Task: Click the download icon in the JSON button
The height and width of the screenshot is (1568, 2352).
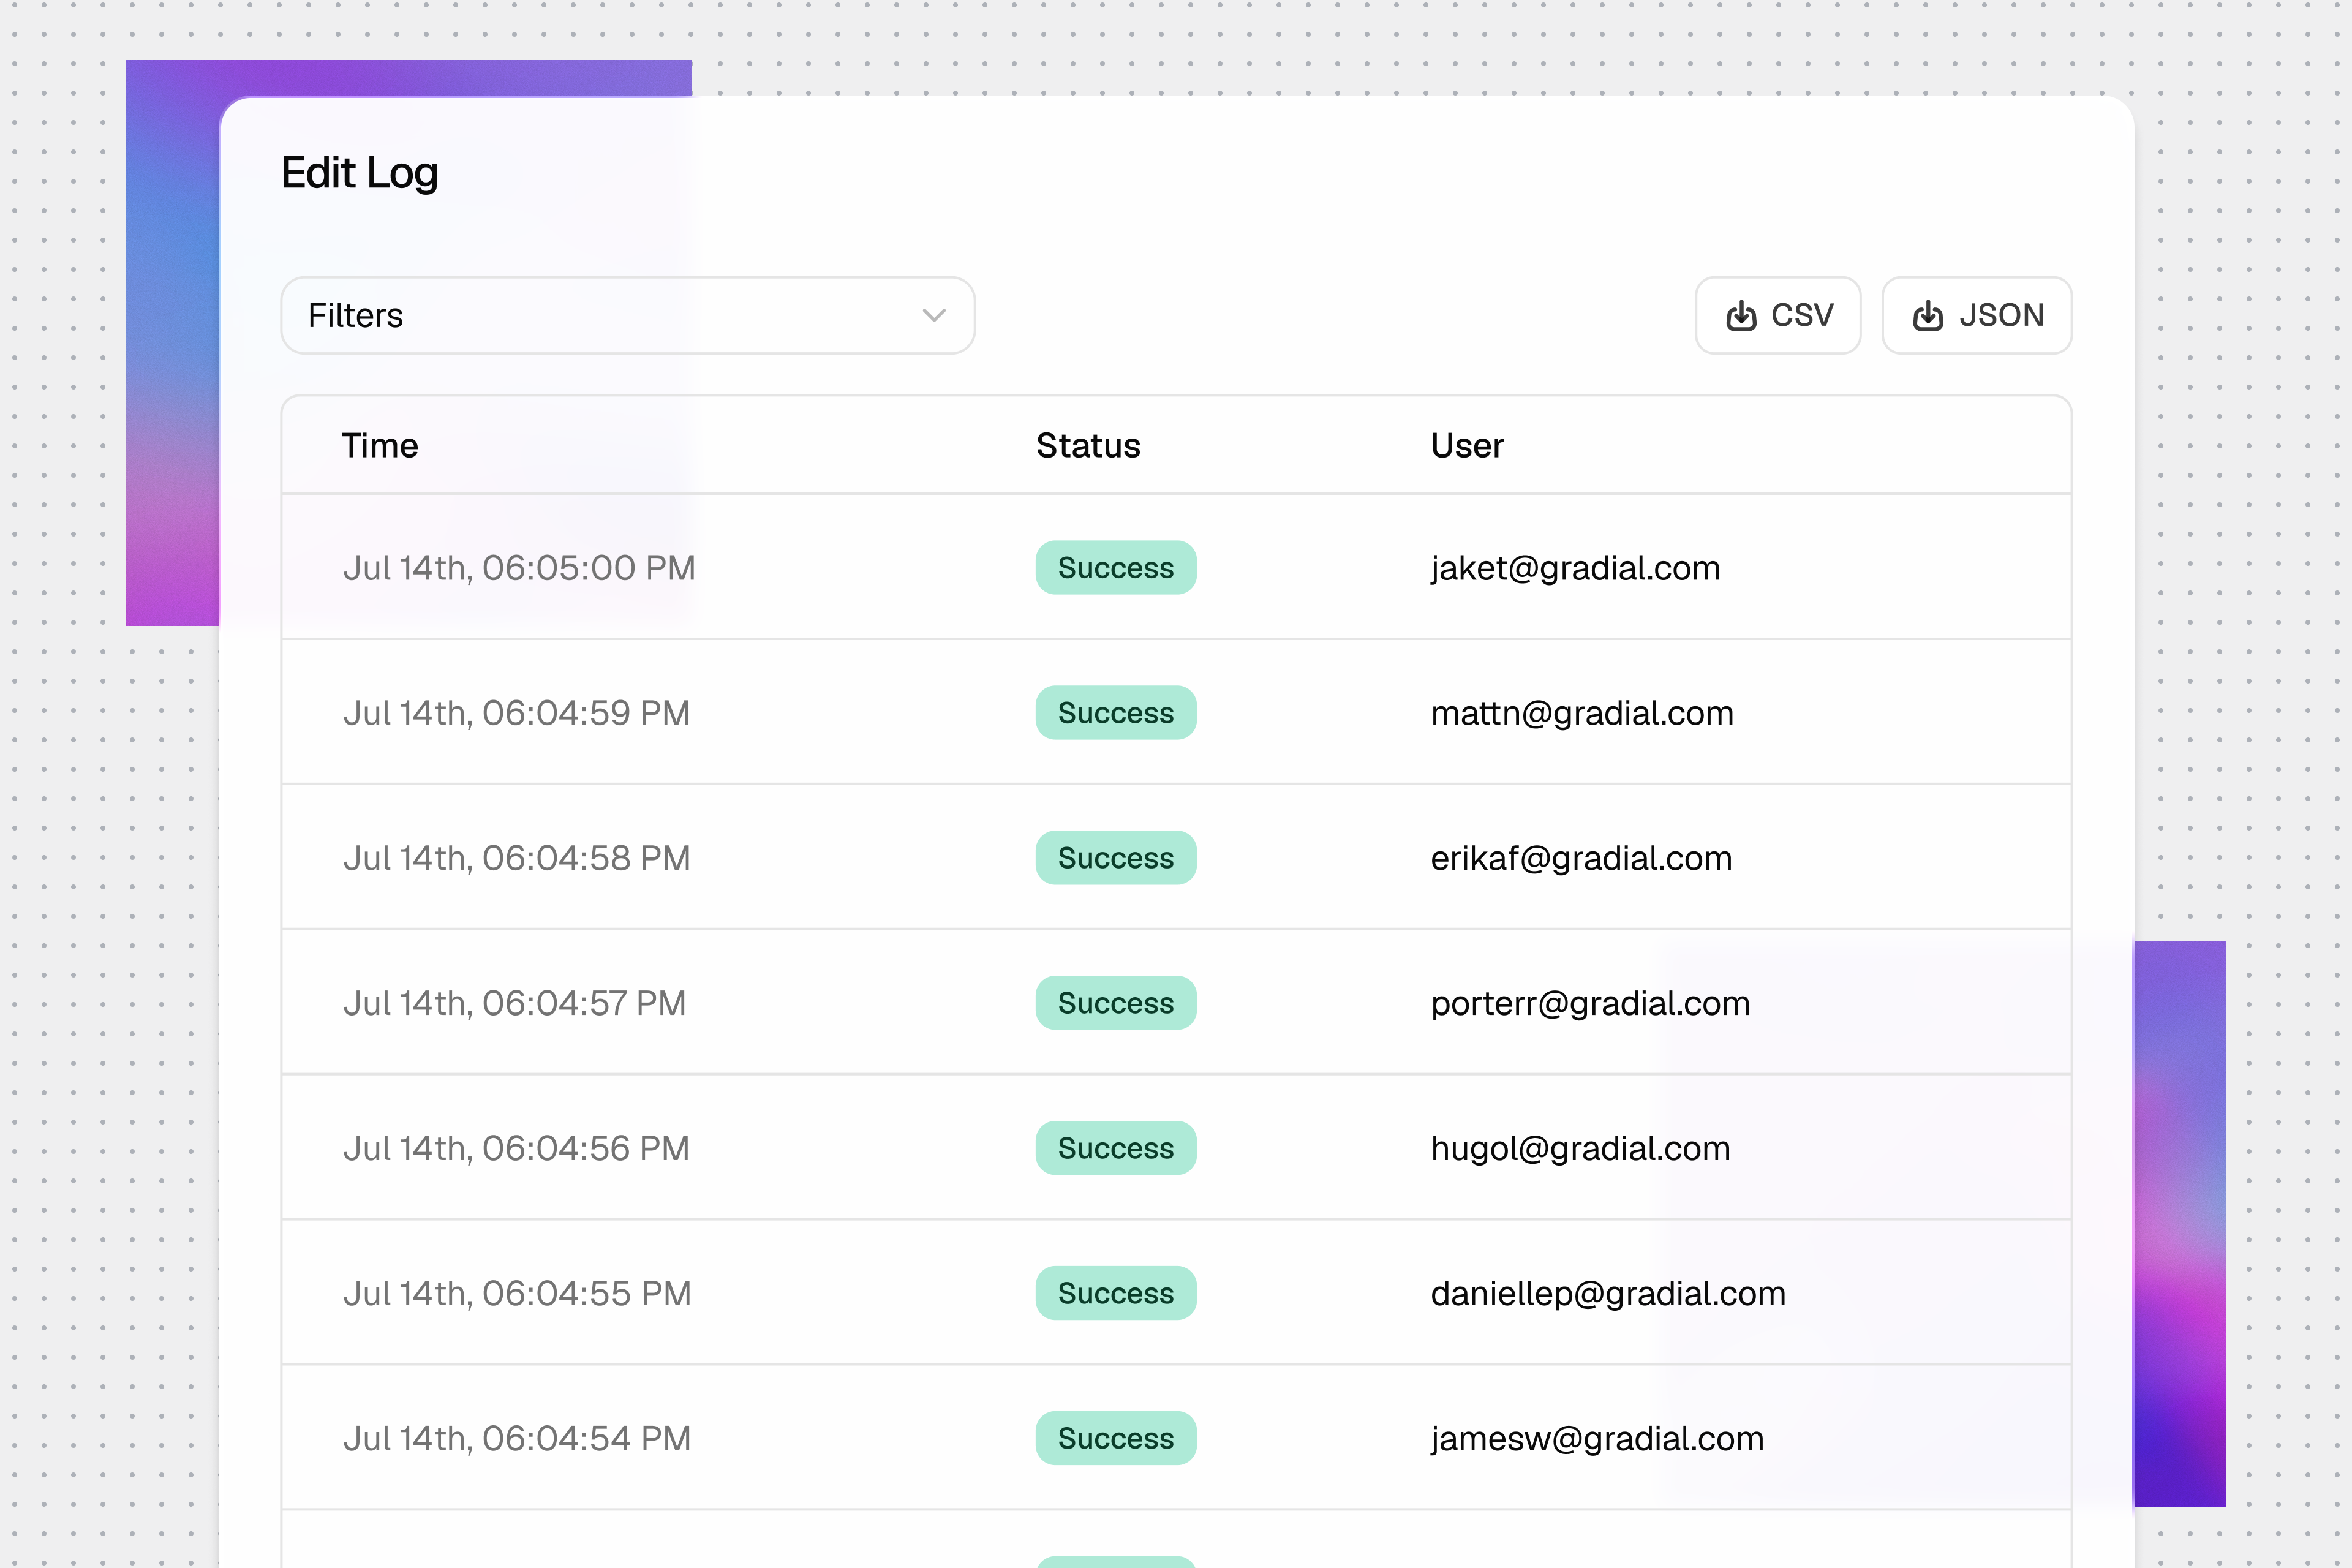Action: pos(1928,316)
